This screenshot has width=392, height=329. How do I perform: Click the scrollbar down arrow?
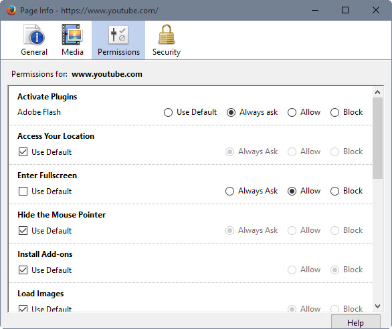(x=377, y=306)
